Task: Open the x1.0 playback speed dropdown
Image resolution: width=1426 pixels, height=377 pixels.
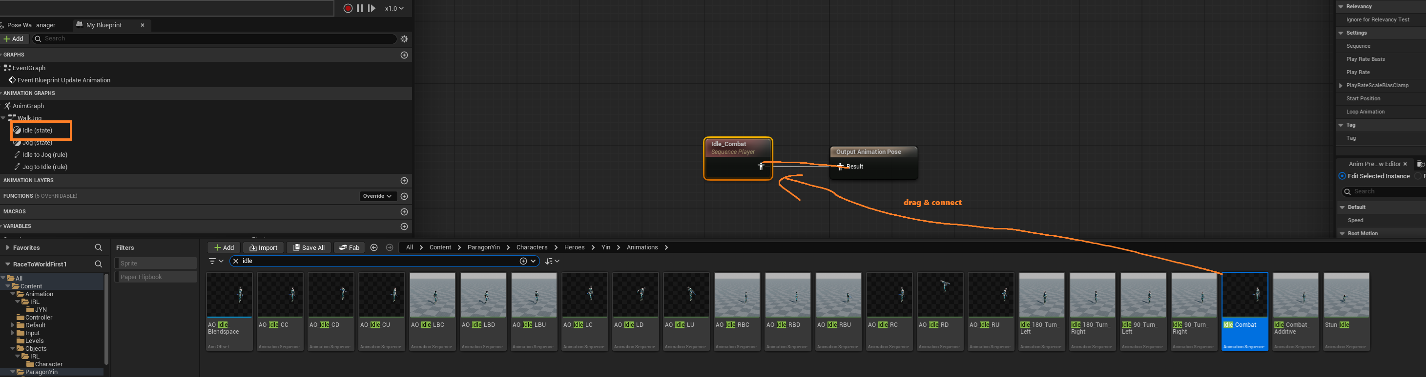Action: tap(394, 8)
